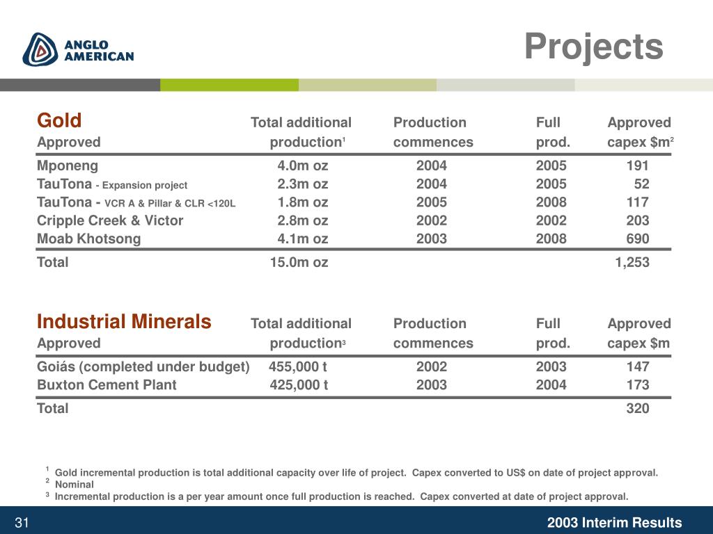Click Mponeng's '4.0m oz' production value
Viewport: 713px width, 534px height.
tap(303, 165)
